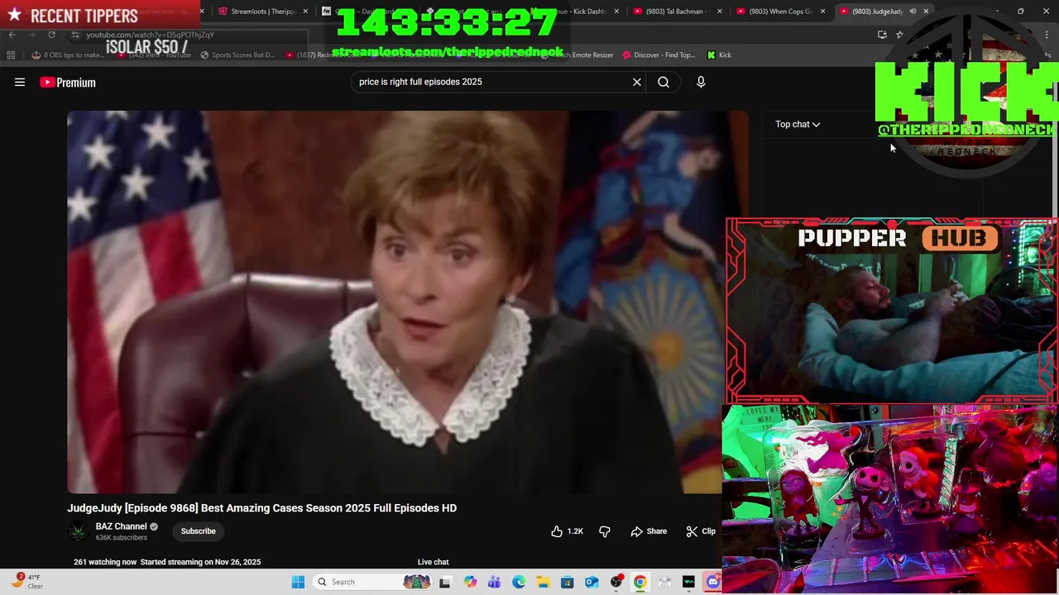Open the Sports Scores Bot bookmark
1059x595 pixels.
pyautogui.click(x=237, y=55)
